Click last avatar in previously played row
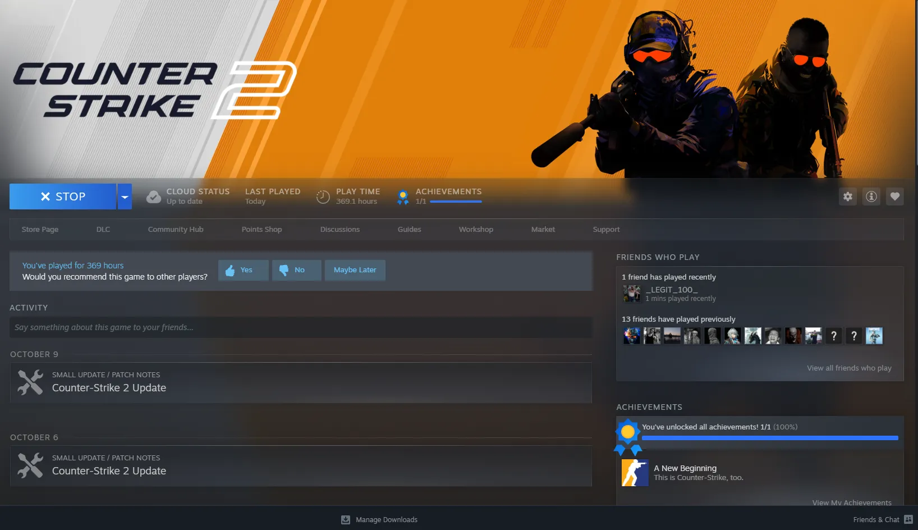 point(874,336)
